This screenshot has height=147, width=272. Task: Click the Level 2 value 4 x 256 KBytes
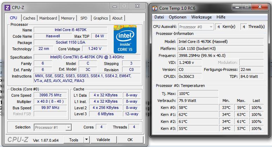click(106, 108)
